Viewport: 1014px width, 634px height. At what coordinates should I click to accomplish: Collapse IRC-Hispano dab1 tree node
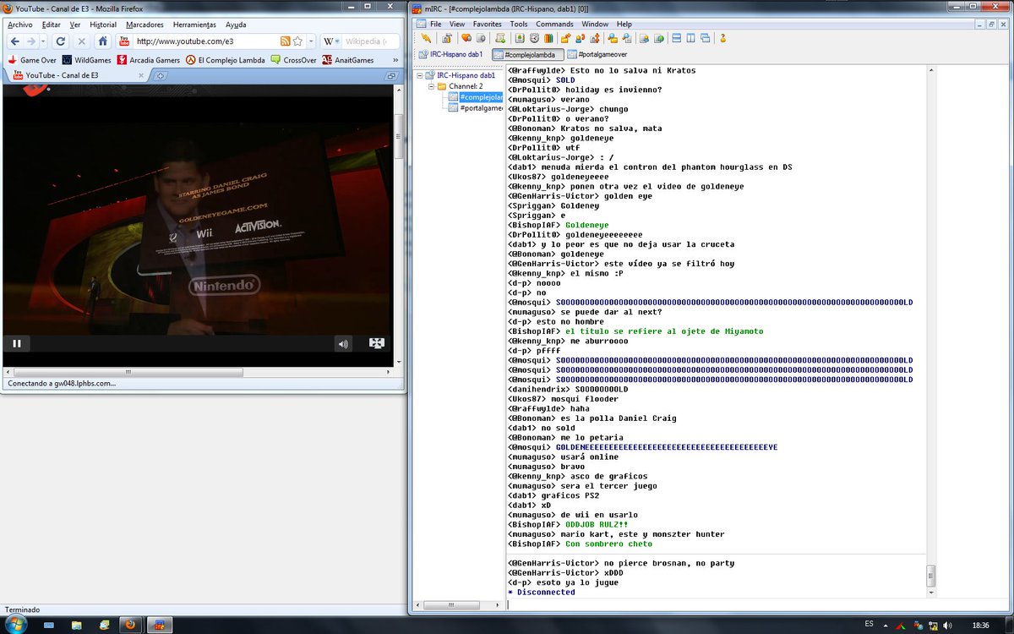point(419,74)
